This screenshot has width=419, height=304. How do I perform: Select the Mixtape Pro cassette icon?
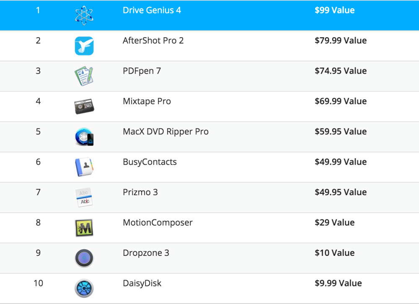84,106
